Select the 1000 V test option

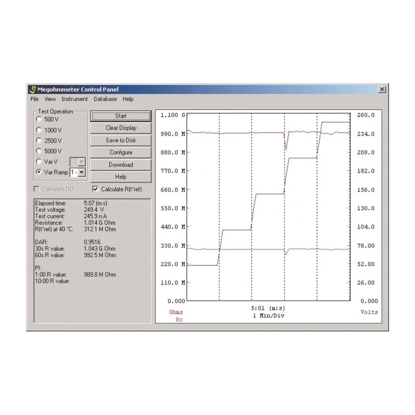39,130
